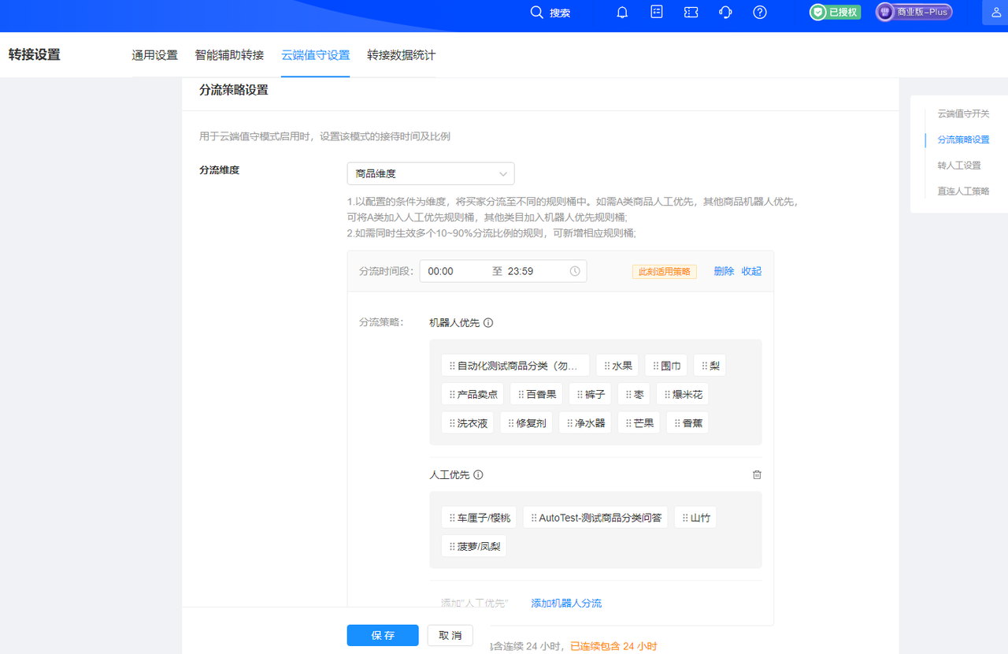The image size is (1008, 654).
Task: Select the AutoTest-测试商品分类问答 tag
Action: click(595, 518)
